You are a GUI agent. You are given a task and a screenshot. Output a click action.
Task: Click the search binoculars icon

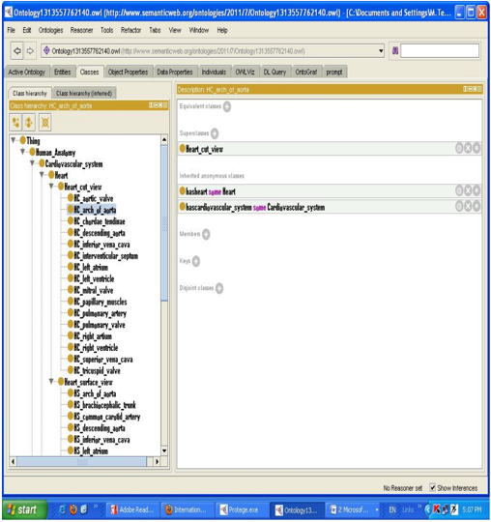395,51
